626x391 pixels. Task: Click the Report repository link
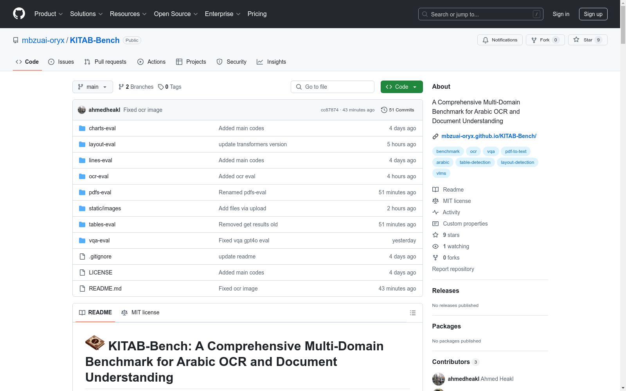coord(453,269)
